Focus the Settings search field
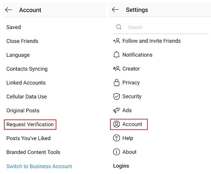Viewport: 211px width, 174px height. pos(161,27)
